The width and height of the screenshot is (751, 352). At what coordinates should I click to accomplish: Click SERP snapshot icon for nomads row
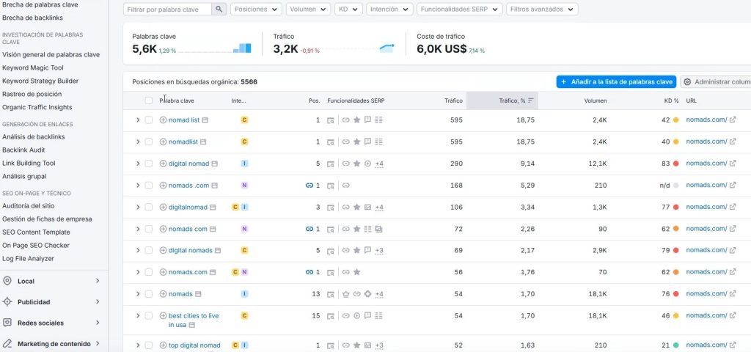(x=331, y=294)
